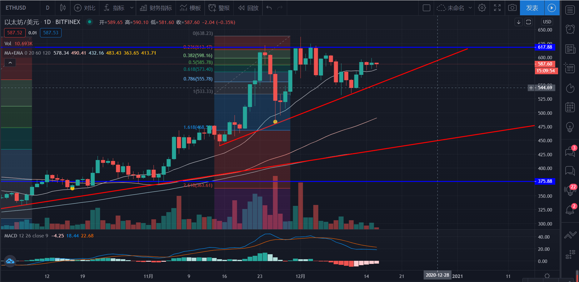Open the ETHUSD symbol search
The height and width of the screenshot is (282, 579).
coord(16,8)
